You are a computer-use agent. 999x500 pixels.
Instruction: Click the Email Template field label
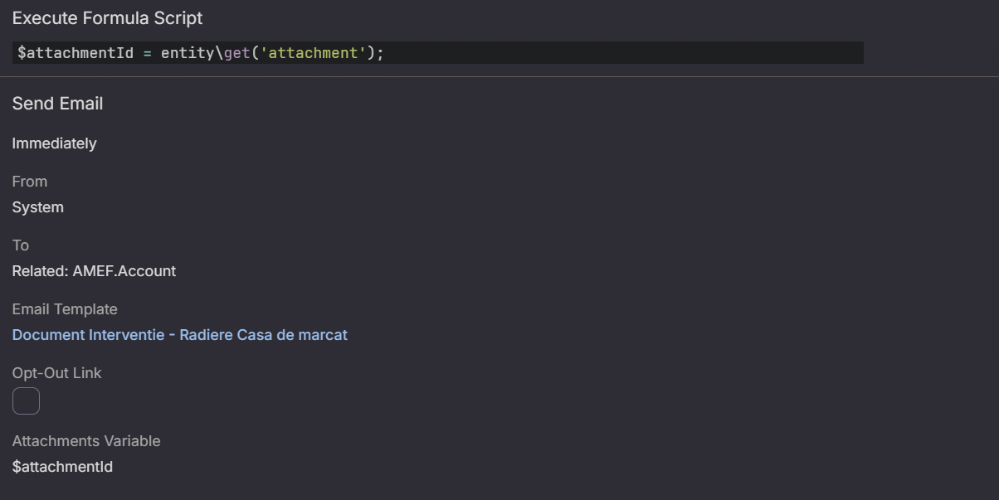65,309
